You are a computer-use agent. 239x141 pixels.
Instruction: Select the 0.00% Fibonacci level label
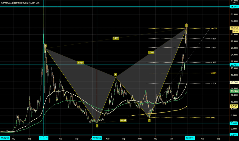(213, 118)
